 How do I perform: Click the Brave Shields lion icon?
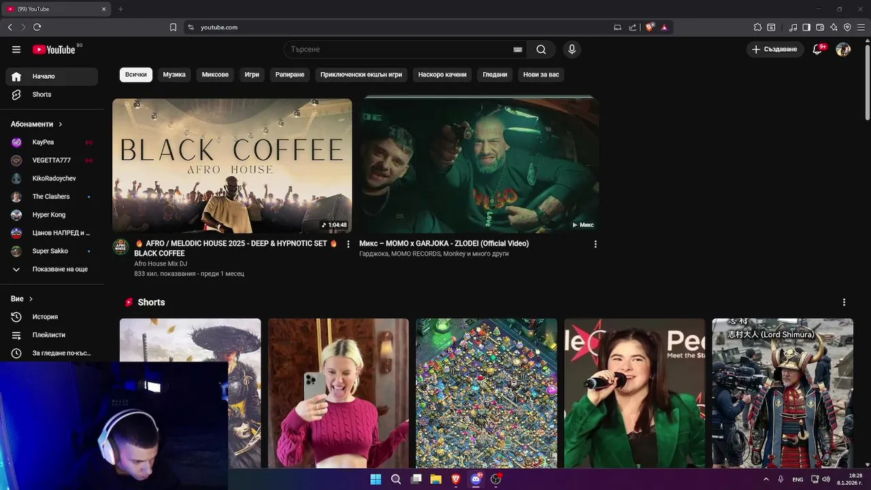pos(649,27)
